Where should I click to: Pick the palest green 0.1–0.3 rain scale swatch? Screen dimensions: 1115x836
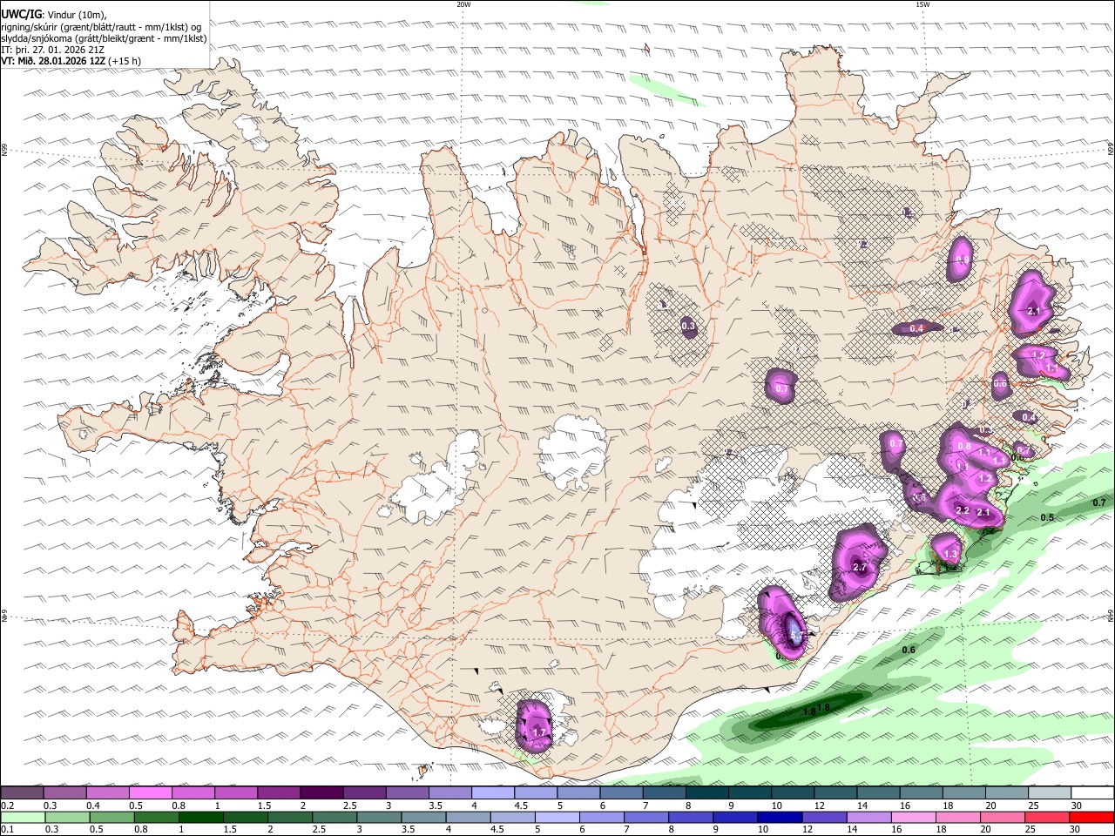pos(21,817)
